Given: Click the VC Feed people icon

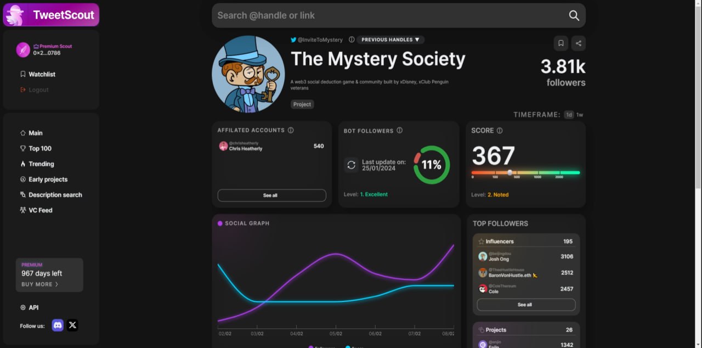Looking at the screenshot, I should [23, 210].
